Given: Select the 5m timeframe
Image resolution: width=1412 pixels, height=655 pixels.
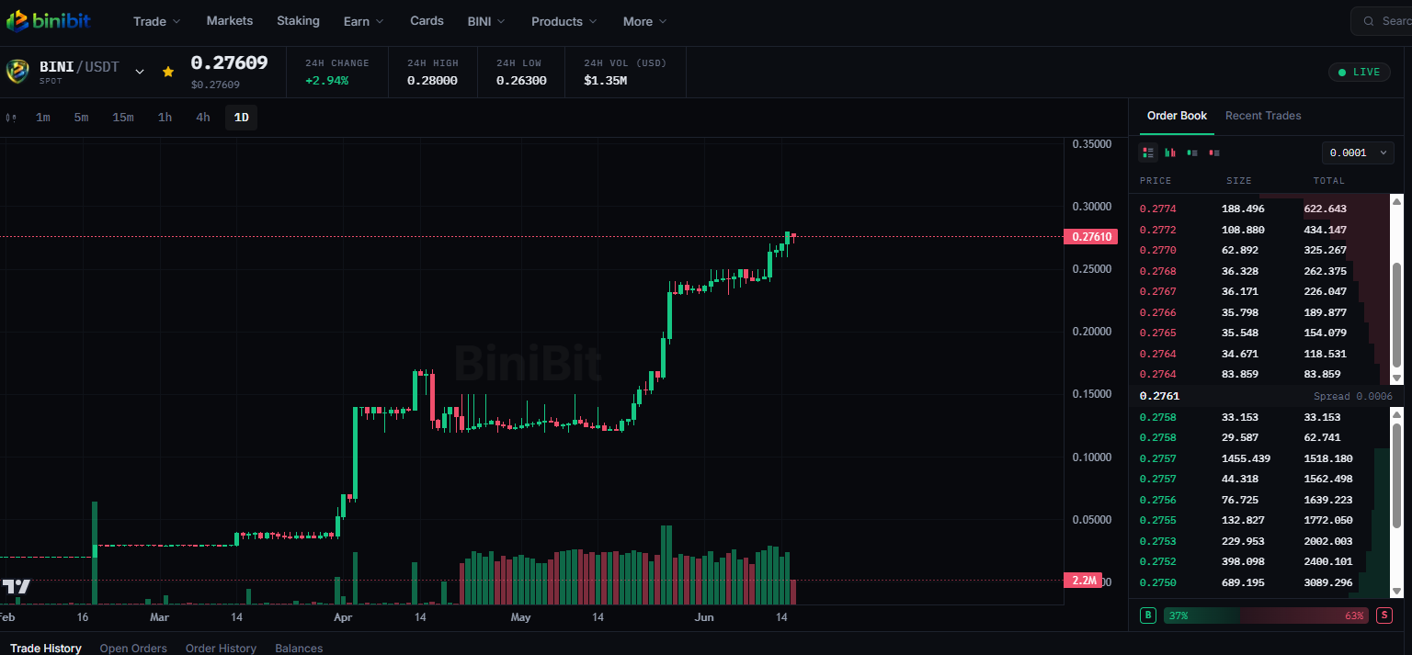Looking at the screenshot, I should 82,118.
